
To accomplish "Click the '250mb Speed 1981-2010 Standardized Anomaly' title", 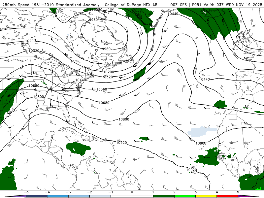I will pos(51,5).
